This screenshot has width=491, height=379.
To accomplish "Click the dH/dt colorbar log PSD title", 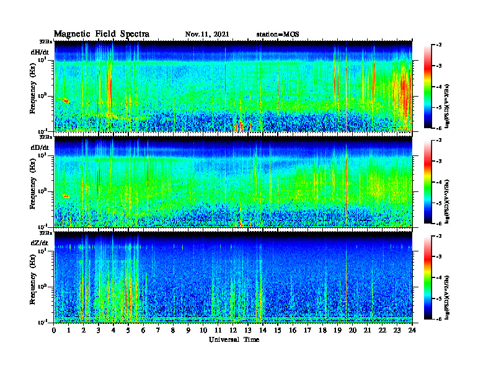I will click(x=447, y=106).
